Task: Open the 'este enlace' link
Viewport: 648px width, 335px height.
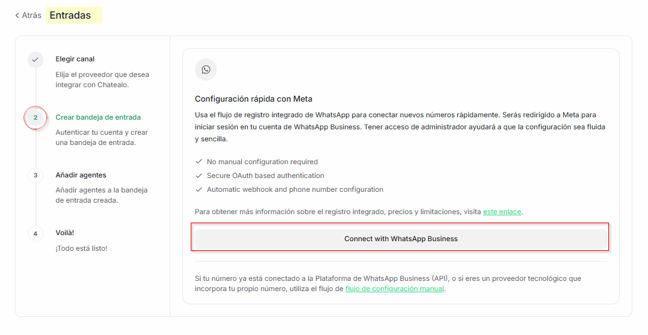Action: click(x=502, y=212)
